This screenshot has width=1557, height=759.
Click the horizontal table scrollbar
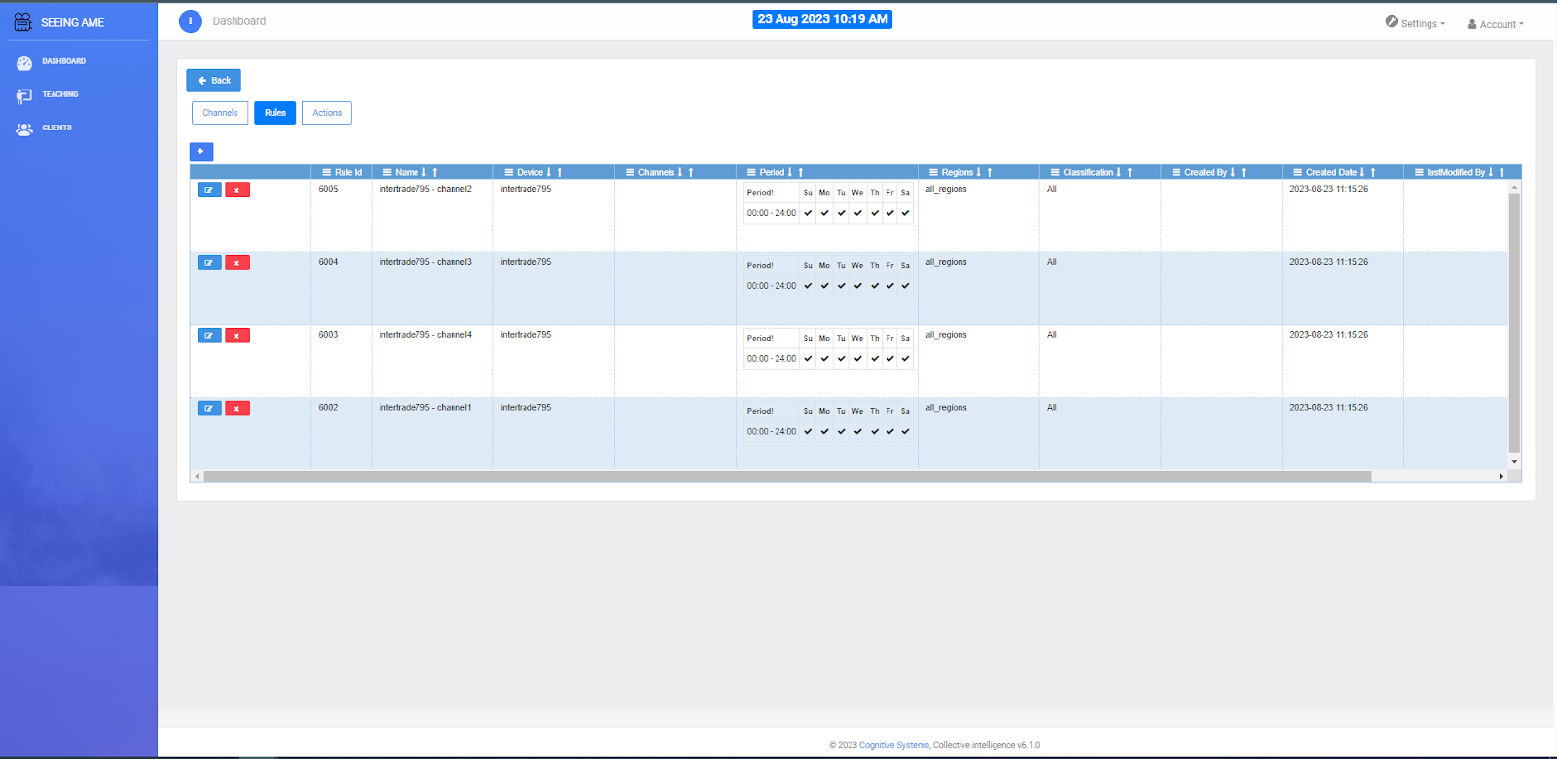(787, 477)
